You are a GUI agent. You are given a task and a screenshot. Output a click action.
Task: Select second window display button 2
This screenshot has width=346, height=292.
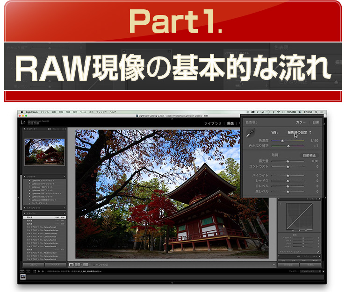[x=28, y=271]
